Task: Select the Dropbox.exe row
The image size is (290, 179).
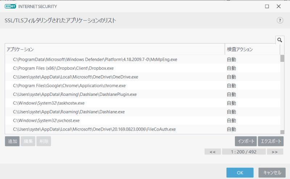Action: coord(142,68)
